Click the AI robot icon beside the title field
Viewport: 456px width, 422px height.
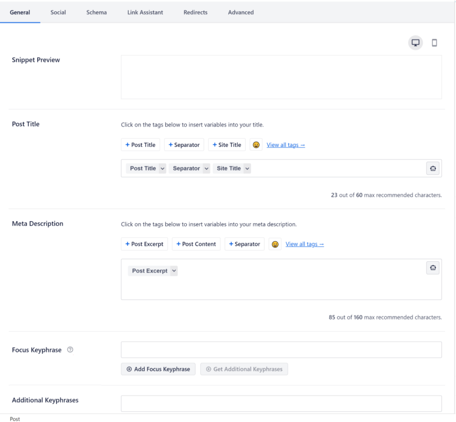coord(433,168)
